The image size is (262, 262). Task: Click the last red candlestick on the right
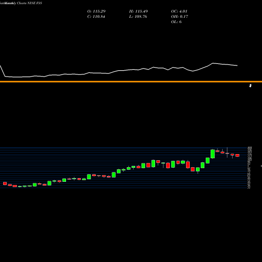(237, 155)
